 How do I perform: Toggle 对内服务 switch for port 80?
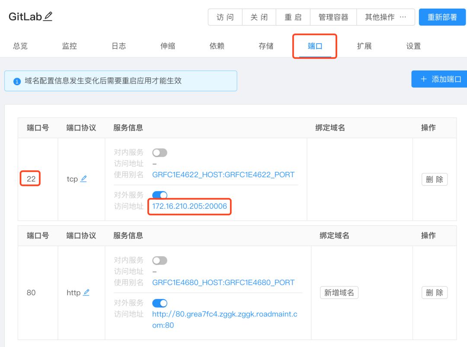tap(160, 261)
